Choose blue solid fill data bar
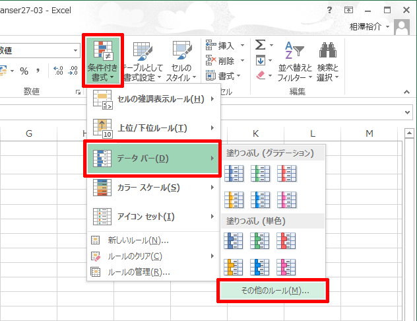Screen dimensions: 417x321 [234, 241]
